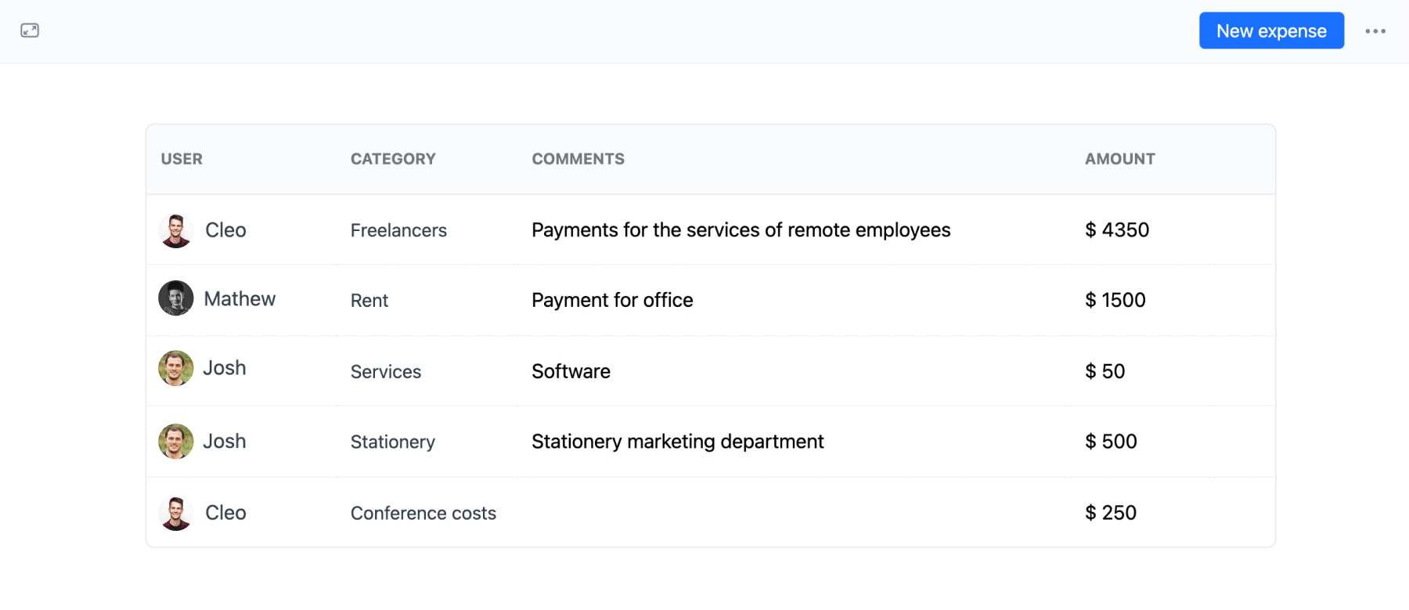Click Cleo's avatar in Conference costs row
The height and width of the screenshot is (610, 1409).
click(x=176, y=513)
